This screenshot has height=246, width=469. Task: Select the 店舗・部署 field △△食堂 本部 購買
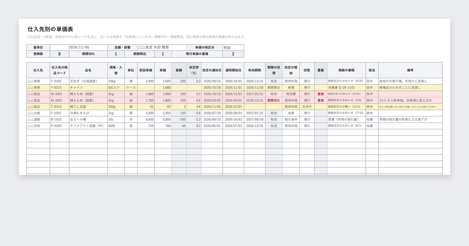click(x=162, y=48)
